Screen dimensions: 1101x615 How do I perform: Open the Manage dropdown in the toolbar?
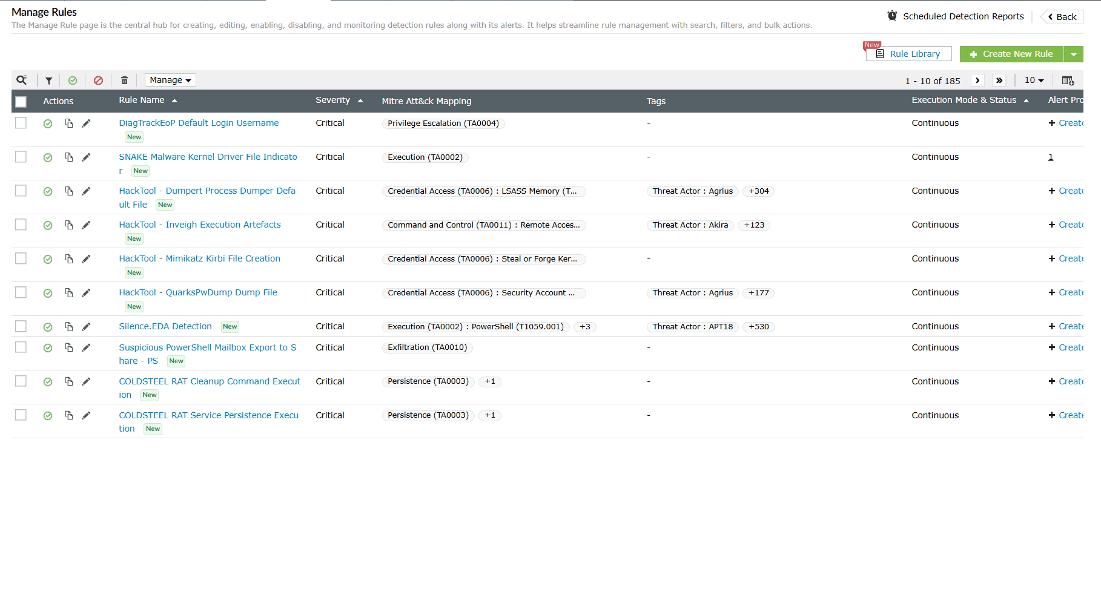[170, 80]
